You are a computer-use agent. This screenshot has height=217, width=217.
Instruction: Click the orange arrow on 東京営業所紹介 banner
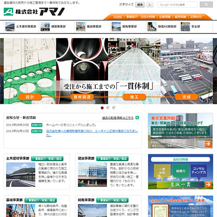coord(208,144)
